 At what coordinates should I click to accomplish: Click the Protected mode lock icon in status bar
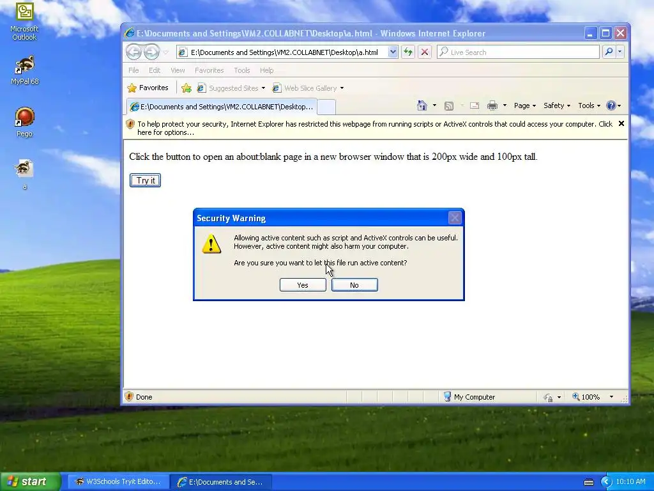tap(548, 397)
